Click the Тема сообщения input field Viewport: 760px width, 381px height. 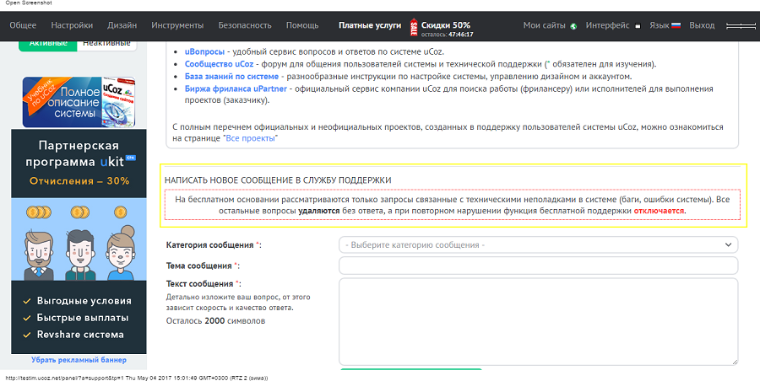pos(538,266)
